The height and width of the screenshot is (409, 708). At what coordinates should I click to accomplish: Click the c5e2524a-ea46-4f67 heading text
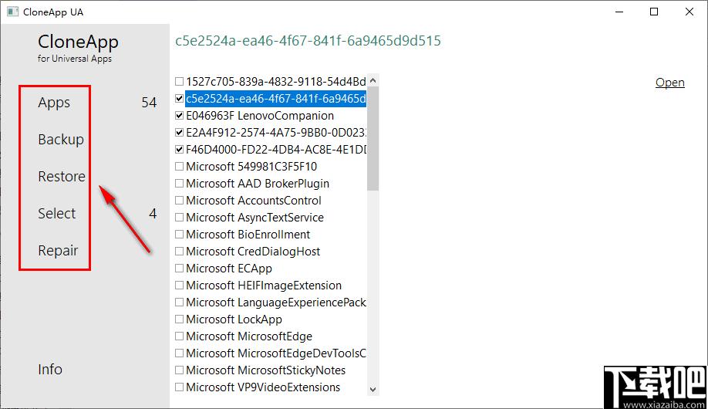point(308,41)
